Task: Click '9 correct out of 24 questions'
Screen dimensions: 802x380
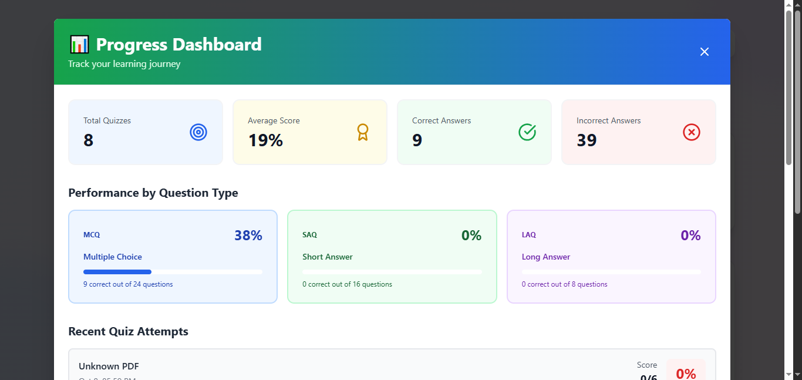Action: [128, 284]
